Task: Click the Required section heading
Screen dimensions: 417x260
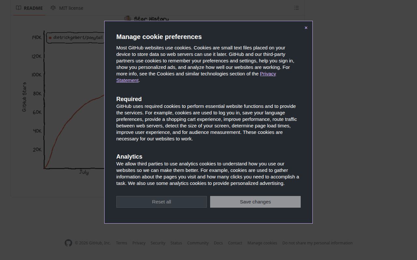Action: point(129,99)
